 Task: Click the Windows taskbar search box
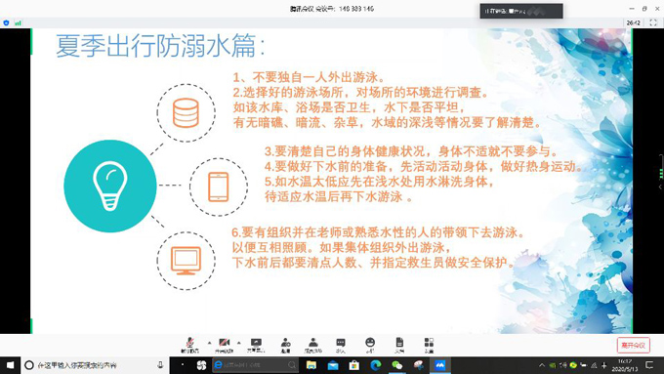95,365
